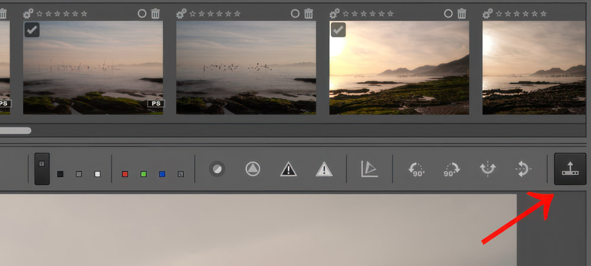This screenshot has height=266, width=591.
Task: Select the gray background swatch
Action: 79,174
